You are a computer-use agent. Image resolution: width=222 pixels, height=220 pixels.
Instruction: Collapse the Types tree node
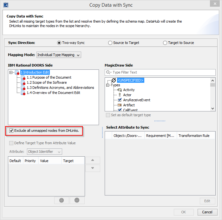(x=108, y=85)
